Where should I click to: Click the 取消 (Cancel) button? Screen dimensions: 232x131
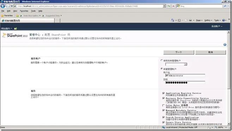tap(210, 52)
